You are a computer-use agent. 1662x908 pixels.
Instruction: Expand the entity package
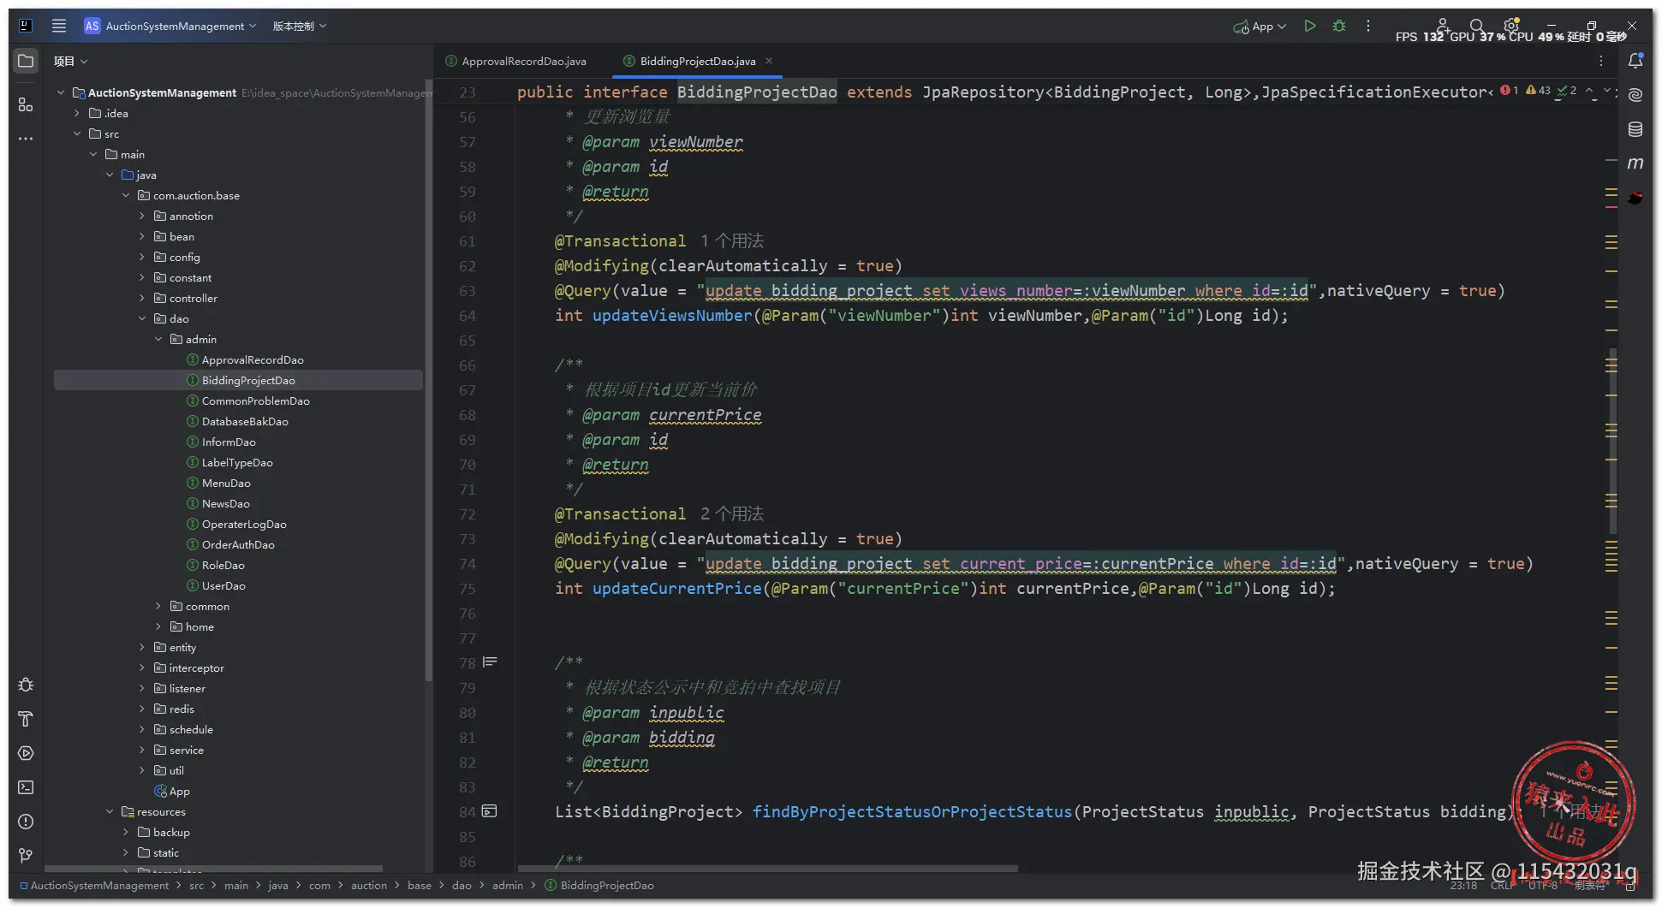[x=142, y=647]
